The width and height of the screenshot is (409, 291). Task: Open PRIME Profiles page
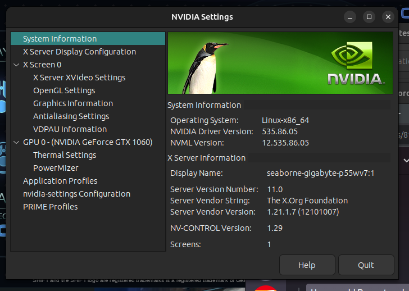[50, 207]
